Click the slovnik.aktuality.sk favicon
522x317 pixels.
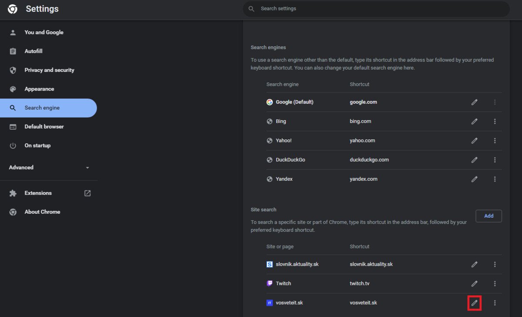[270, 264]
